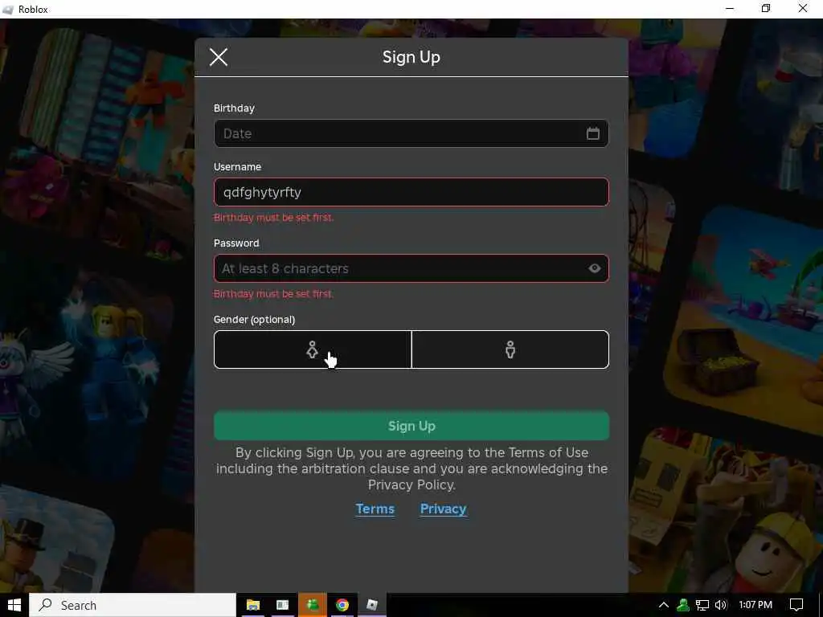Select the male gender option

pos(510,349)
